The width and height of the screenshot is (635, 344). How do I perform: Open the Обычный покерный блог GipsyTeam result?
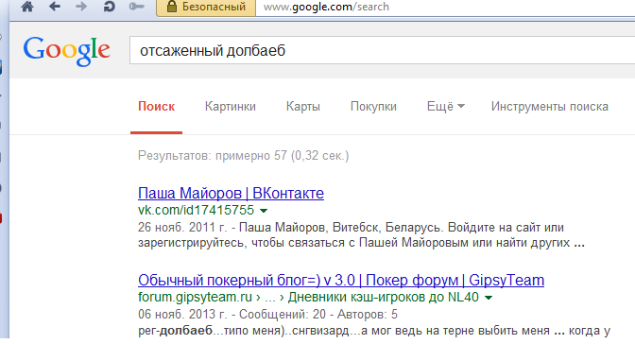[341, 280]
